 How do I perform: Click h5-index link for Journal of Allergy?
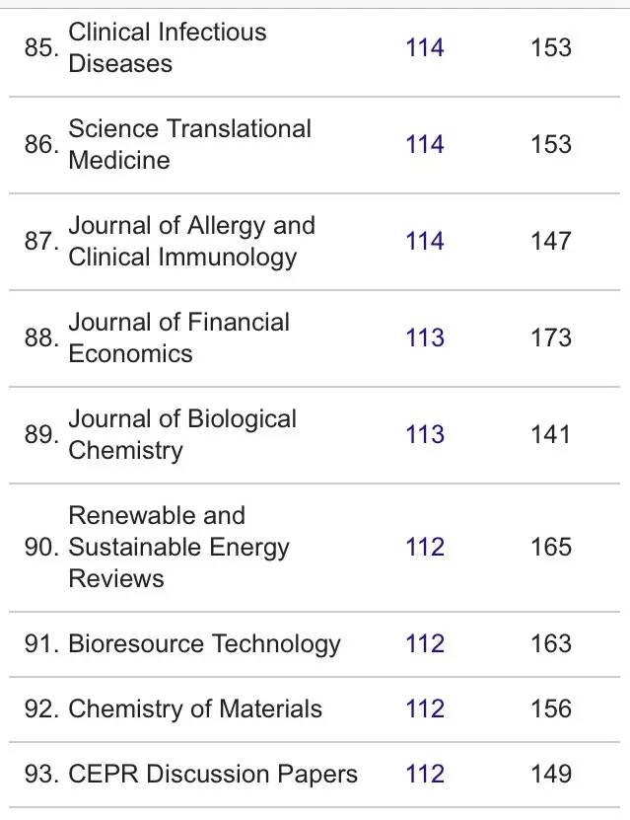(x=424, y=241)
